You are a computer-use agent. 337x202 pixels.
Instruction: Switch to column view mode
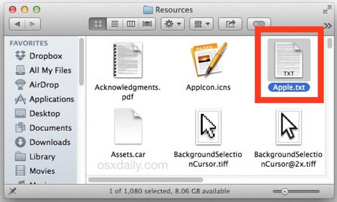point(131,23)
